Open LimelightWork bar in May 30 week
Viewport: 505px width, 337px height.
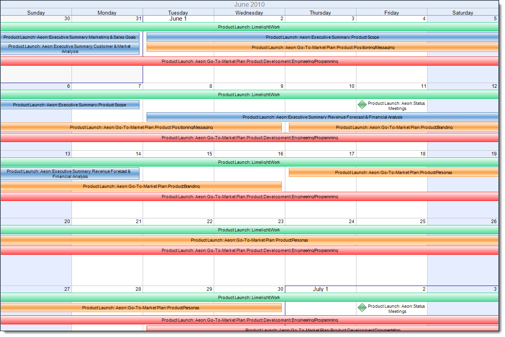249,27
